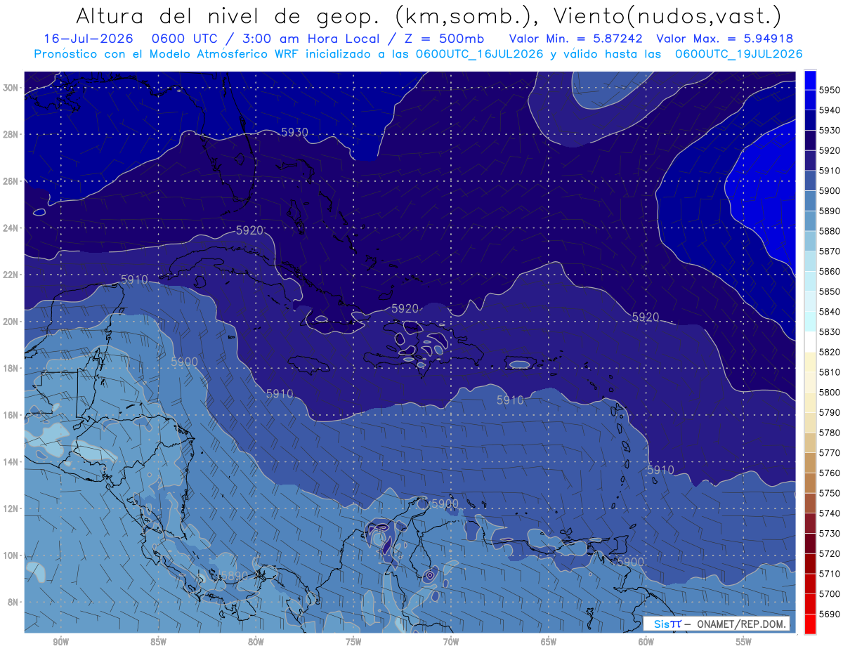Click the 70W longitude axis label
This screenshot has height=651, width=843.
[451, 642]
